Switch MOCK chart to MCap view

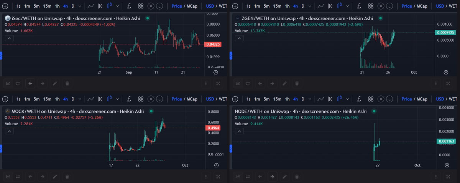pyautogui.click(x=192, y=99)
